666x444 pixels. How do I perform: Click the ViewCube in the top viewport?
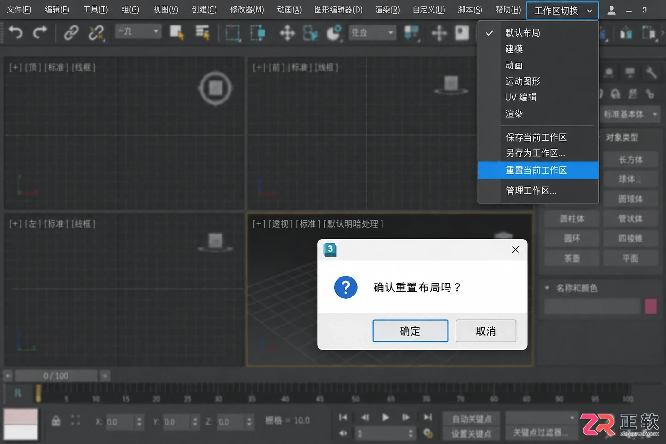tap(216, 88)
